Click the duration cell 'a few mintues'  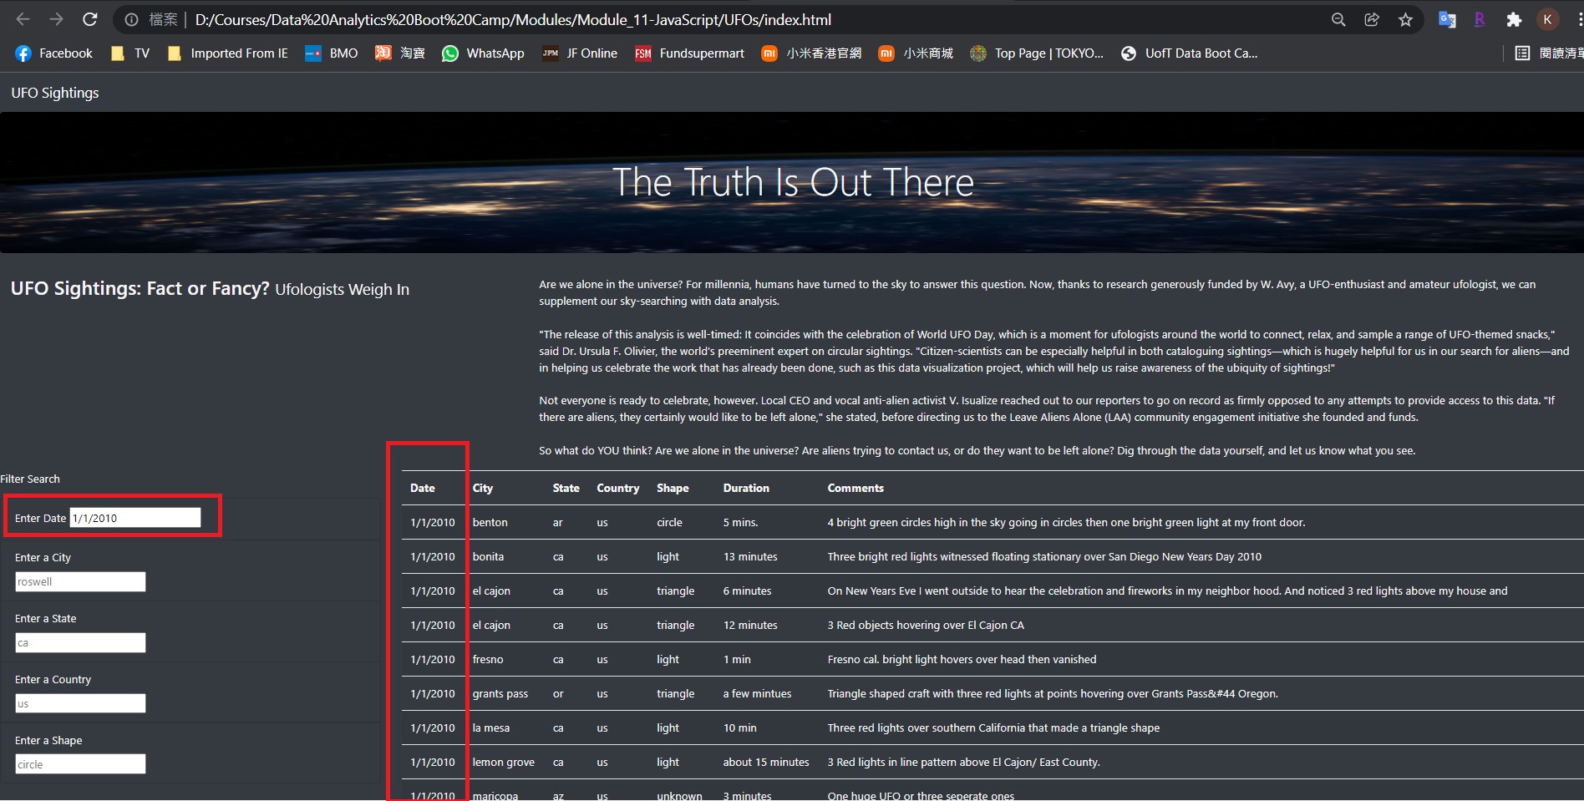(x=758, y=693)
